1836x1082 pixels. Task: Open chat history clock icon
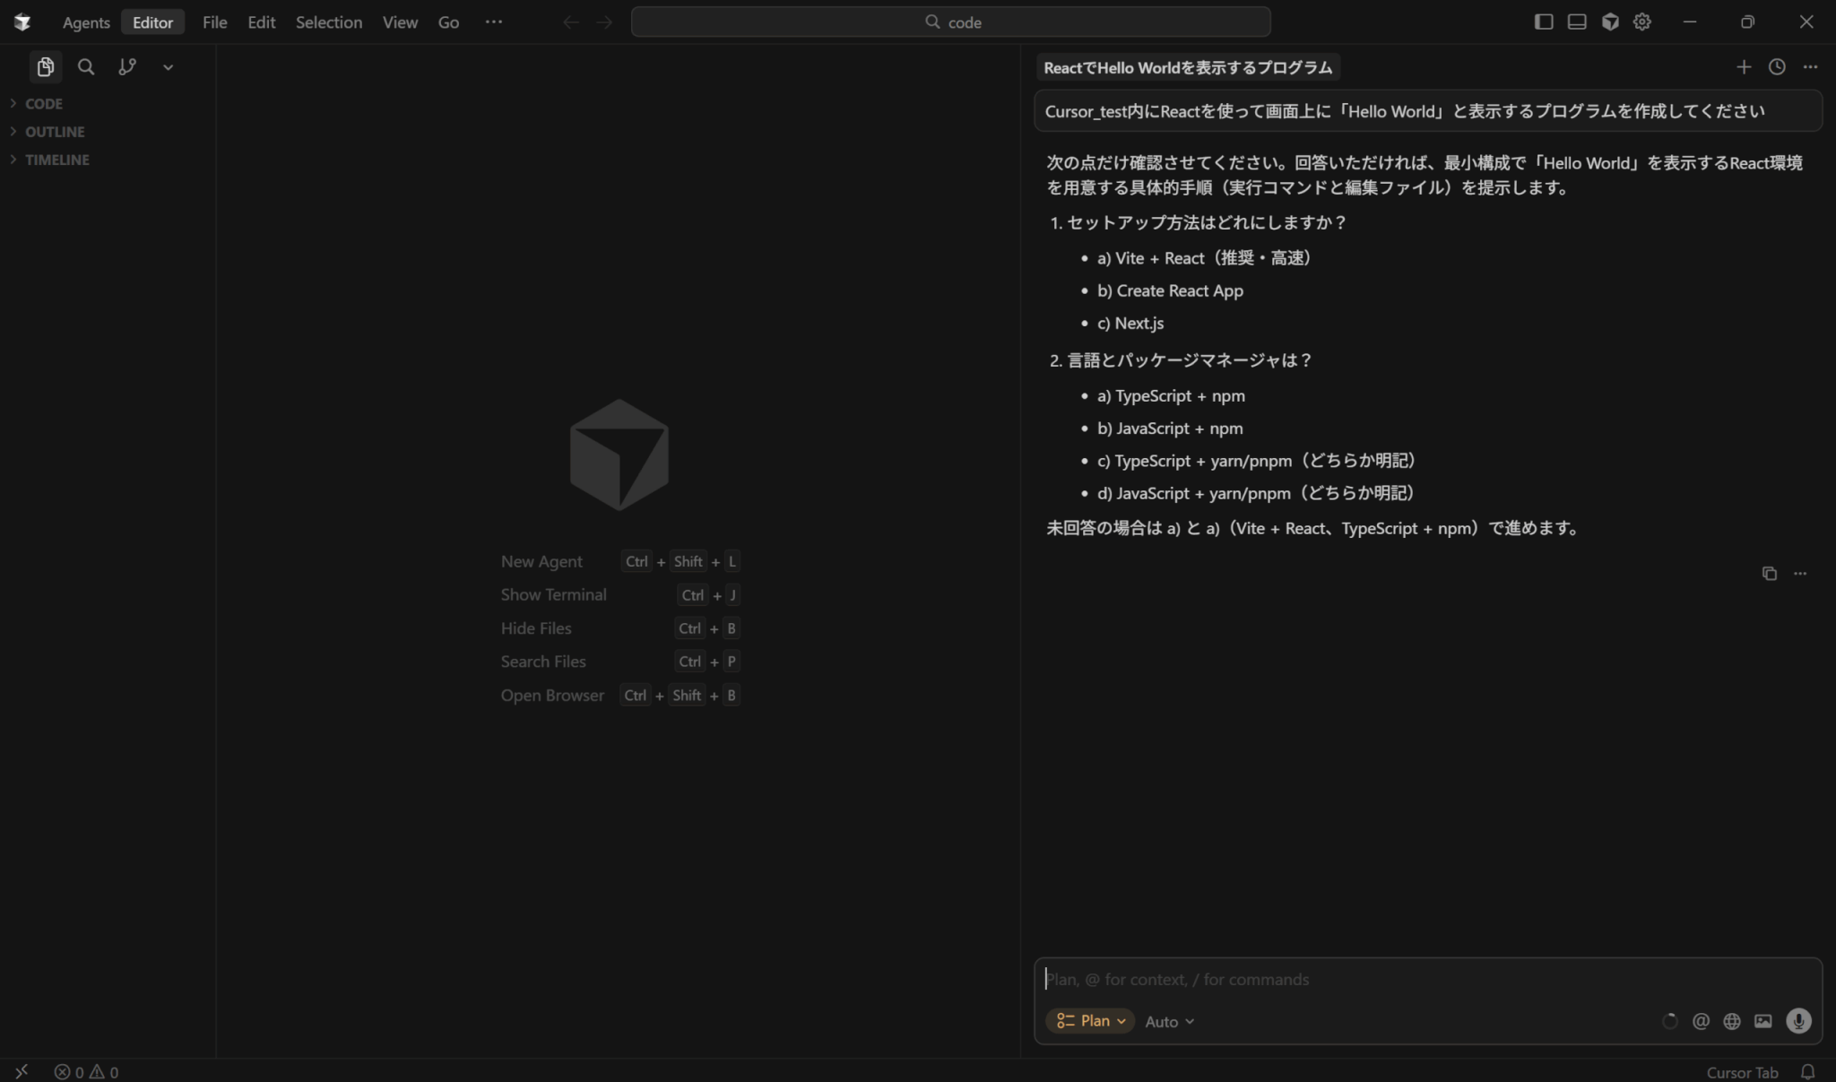coord(1777,67)
